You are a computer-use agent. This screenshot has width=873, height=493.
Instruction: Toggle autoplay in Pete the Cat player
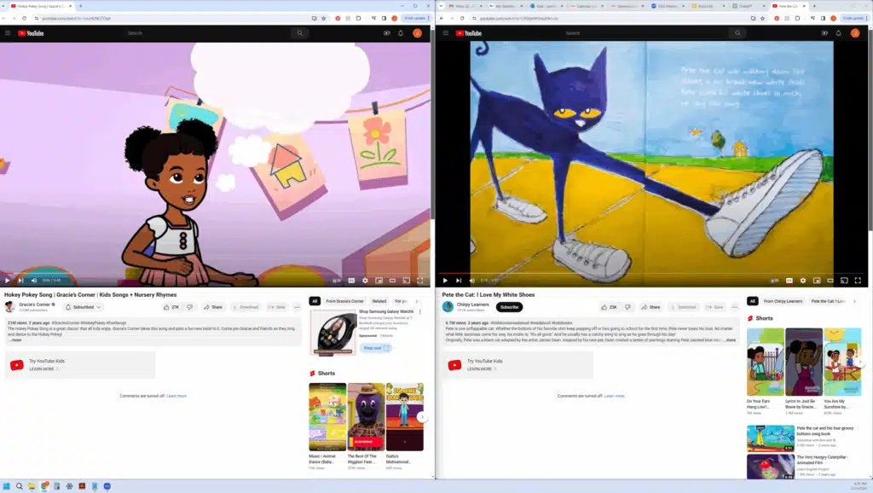[x=774, y=280]
